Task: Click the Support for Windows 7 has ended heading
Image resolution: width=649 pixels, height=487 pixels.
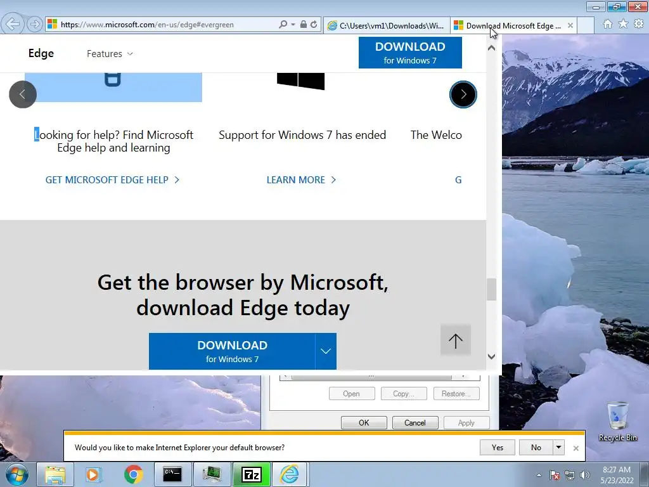Action: click(302, 135)
